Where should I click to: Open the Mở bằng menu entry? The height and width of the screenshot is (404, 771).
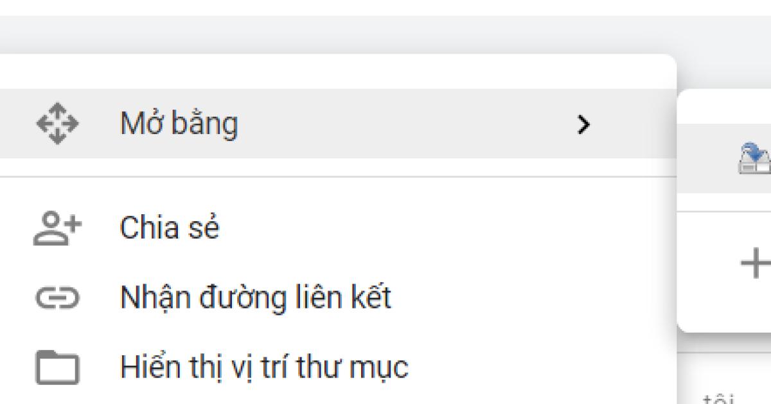(x=179, y=124)
